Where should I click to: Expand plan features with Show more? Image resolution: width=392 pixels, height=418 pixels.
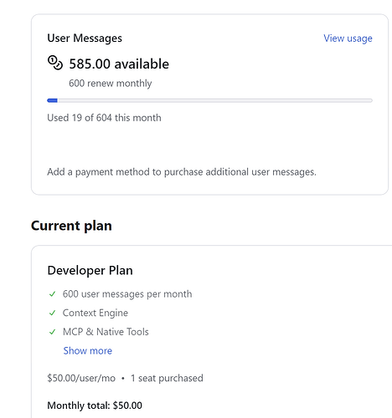coord(88,350)
